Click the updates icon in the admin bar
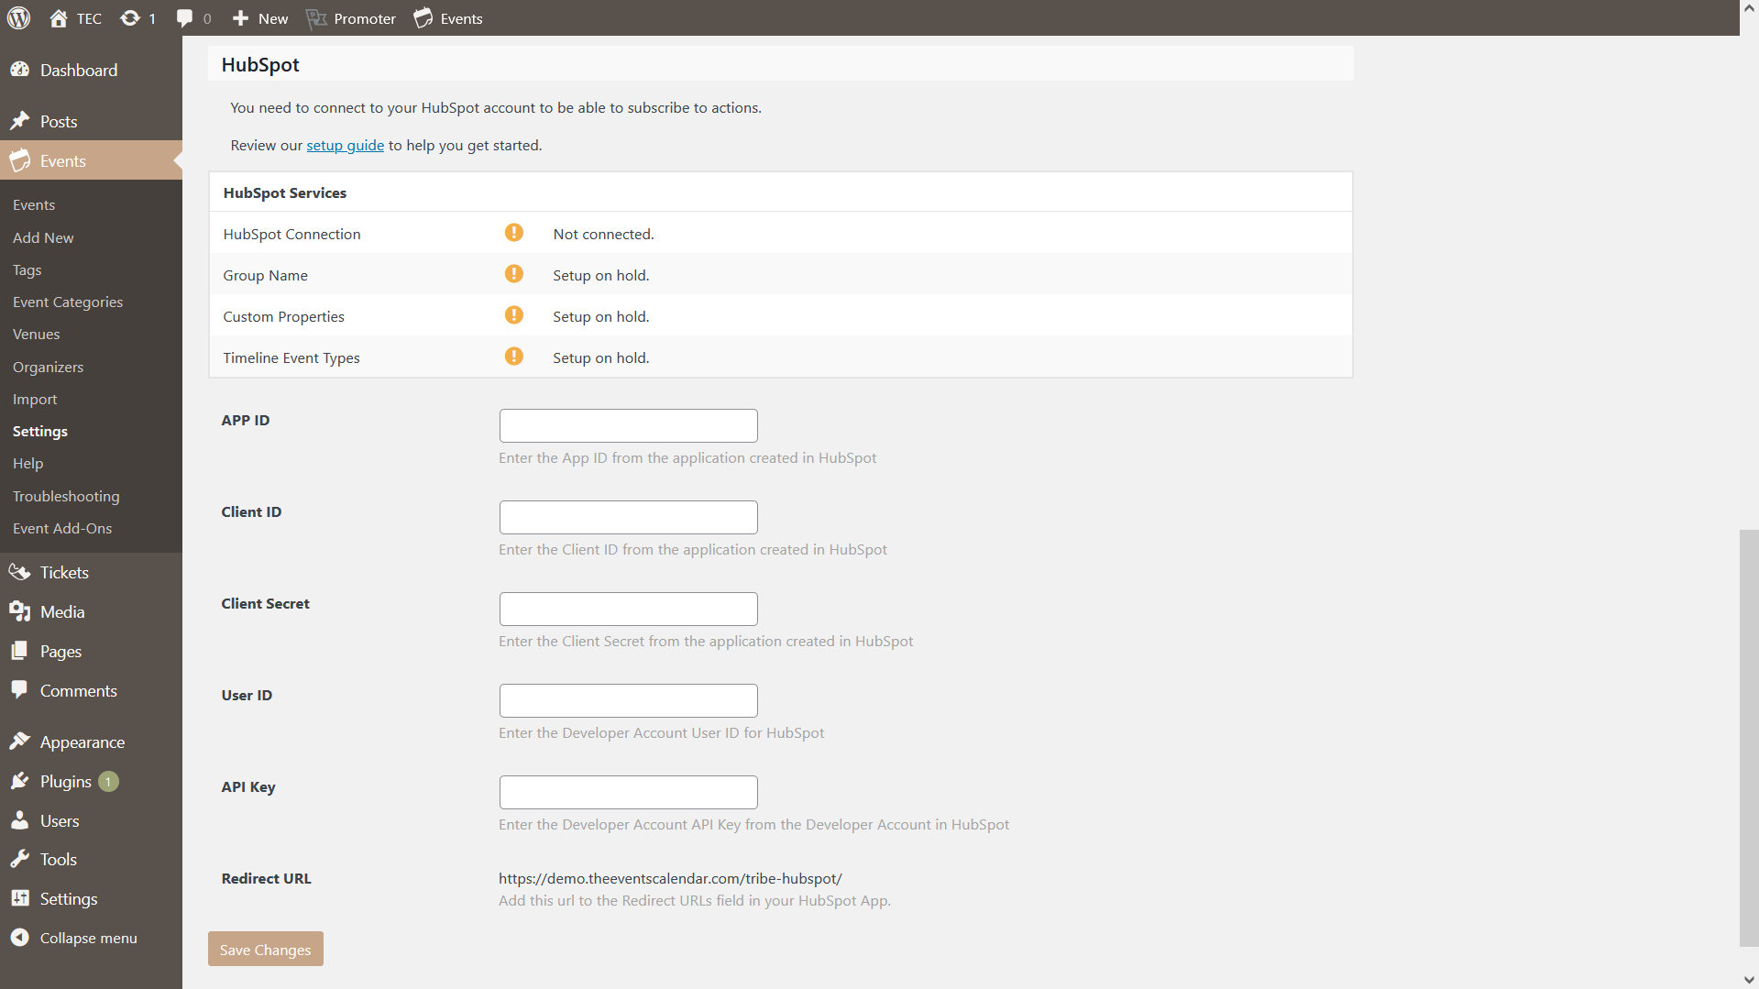 click(129, 17)
